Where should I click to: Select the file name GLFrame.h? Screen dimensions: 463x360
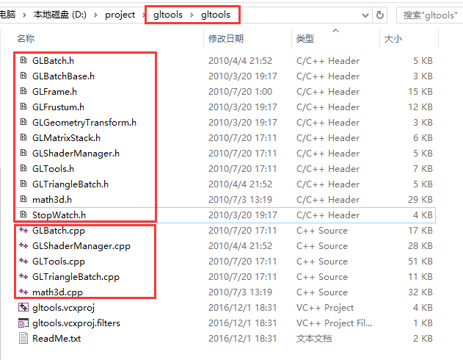tap(54, 91)
